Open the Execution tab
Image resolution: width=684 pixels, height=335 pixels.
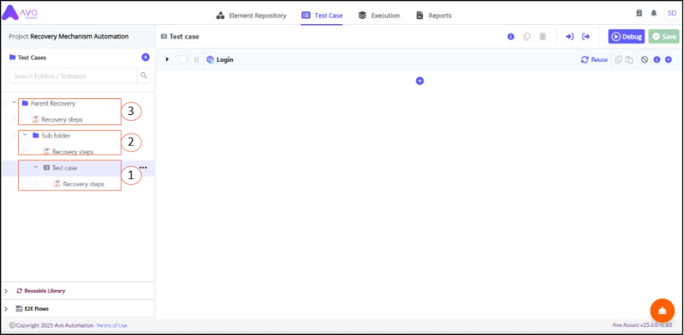pos(379,15)
